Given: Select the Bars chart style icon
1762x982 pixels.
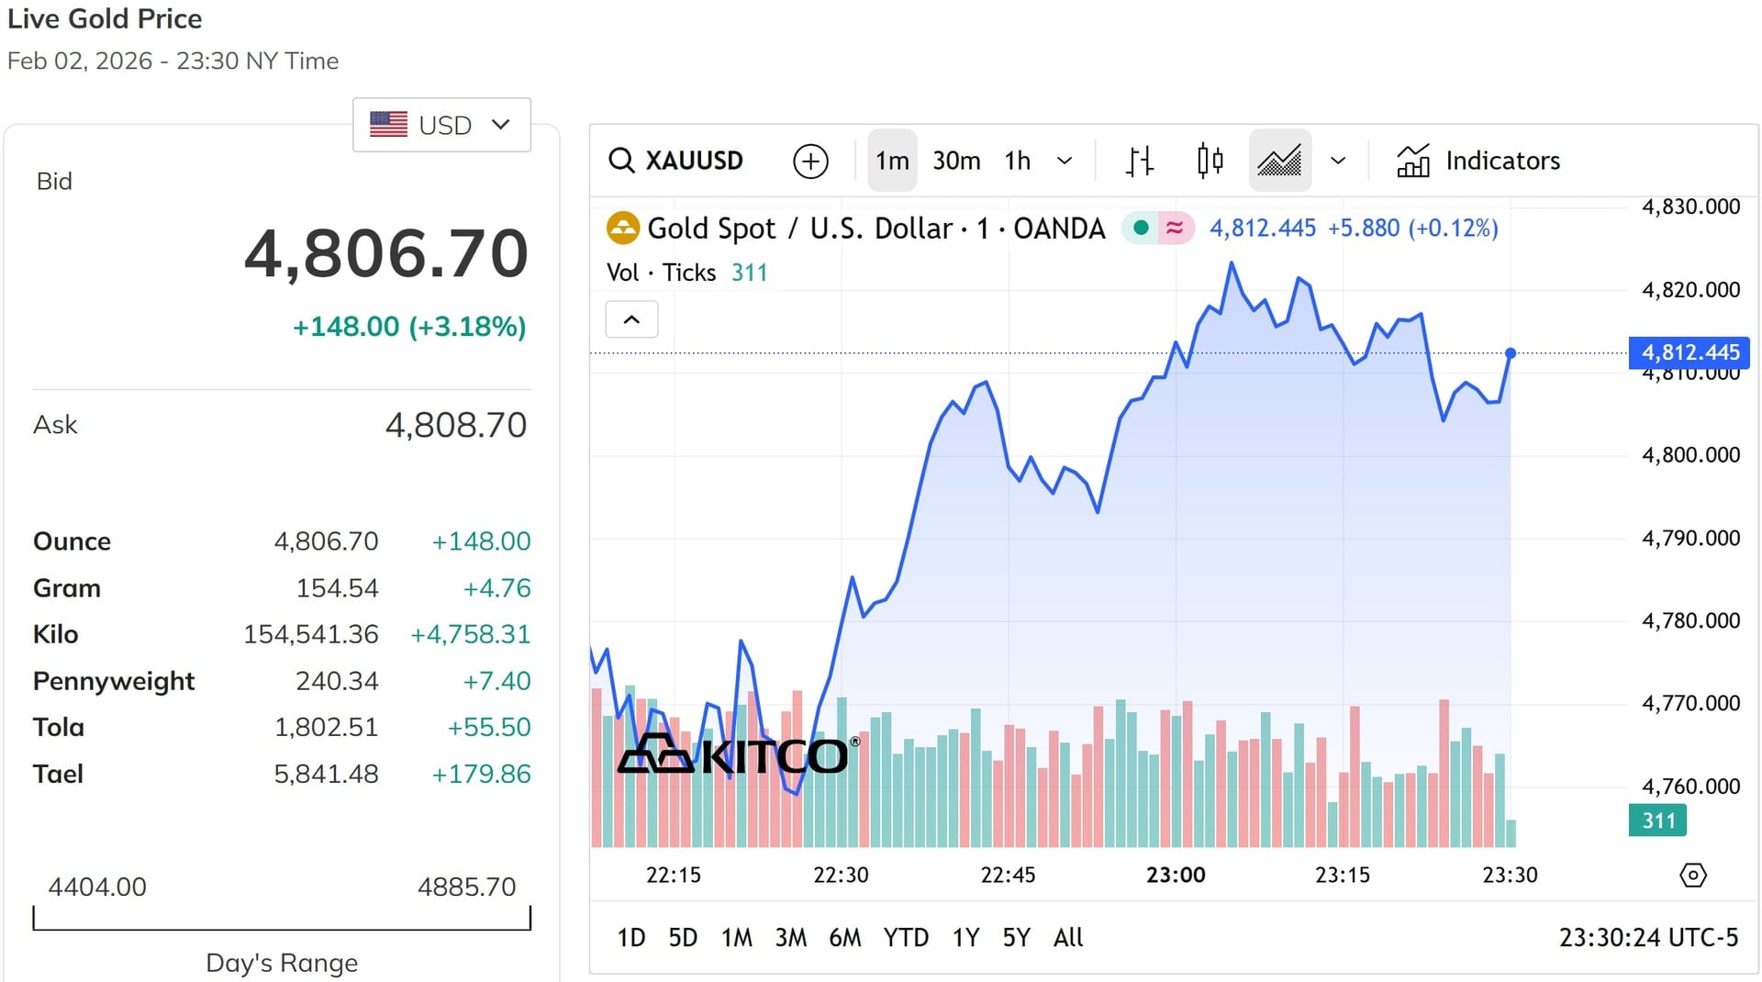Looking at the screenshot, I should [x=1139, y=161].
